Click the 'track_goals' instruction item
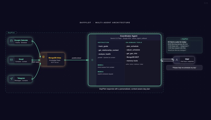Screen dimensions: 211x120 103,46
